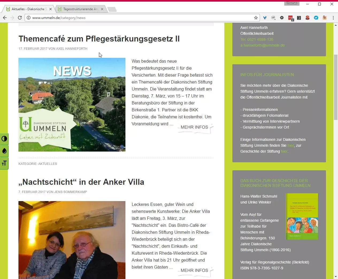Screen dimensions: 338x279
Task: Open the Themencafé zum Pflegestärkungsgesetz II article
Action: point(99,39)
